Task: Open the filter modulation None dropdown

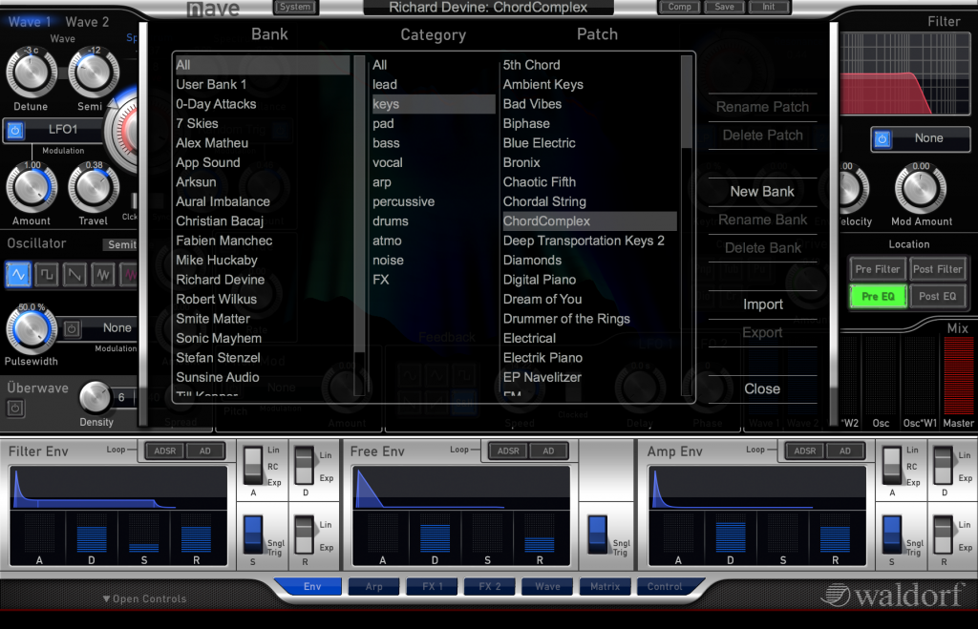Action: coord(928,138)
